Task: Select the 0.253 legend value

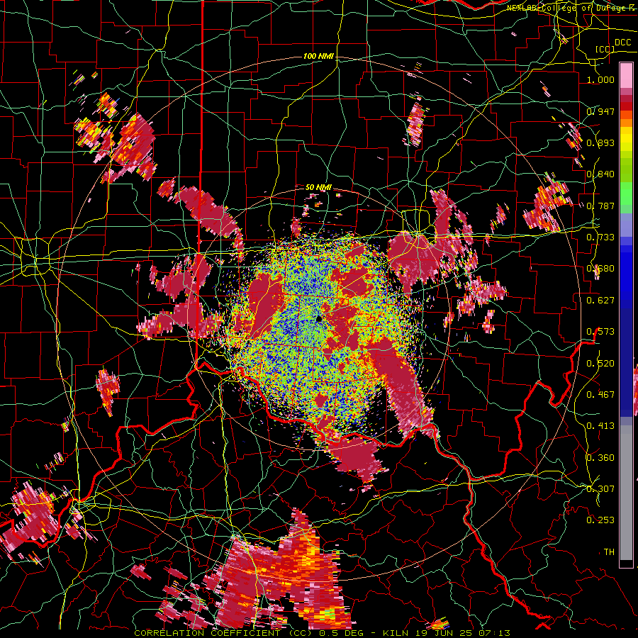Action: click(x=600, y=520)
